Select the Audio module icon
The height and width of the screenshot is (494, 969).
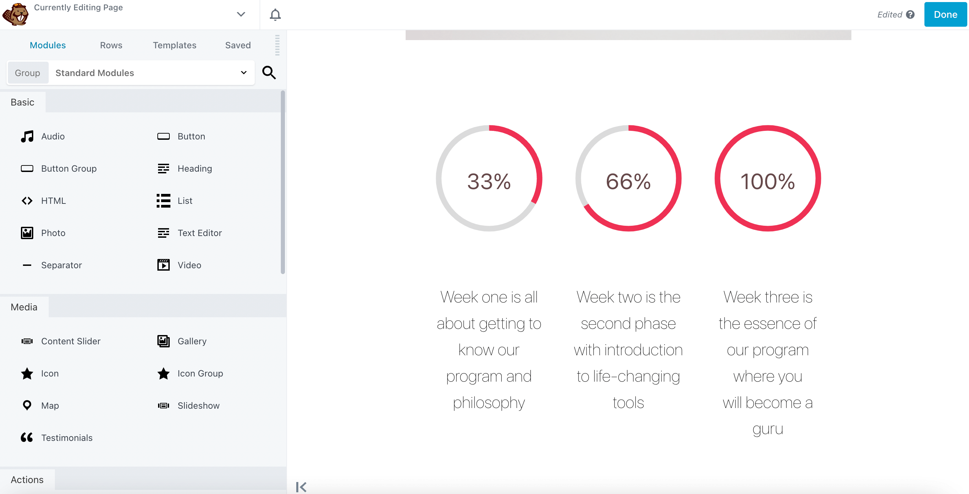pyautogui.click(x=27, y=136)
